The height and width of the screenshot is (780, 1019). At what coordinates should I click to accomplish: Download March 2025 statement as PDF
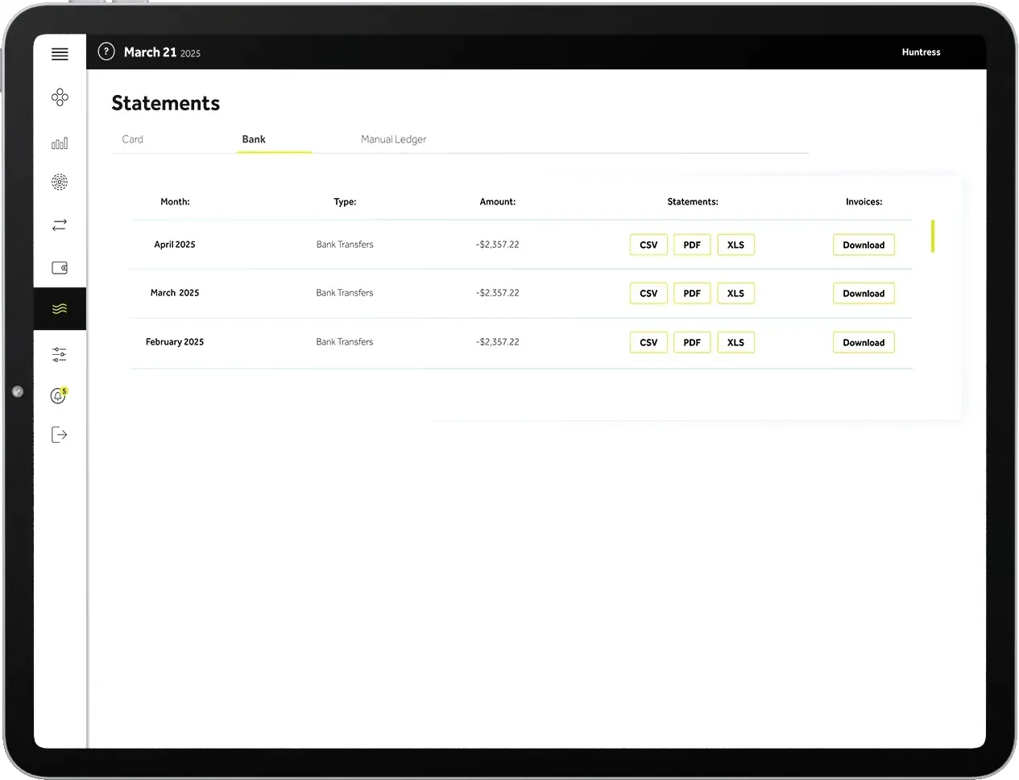point(692,294)
